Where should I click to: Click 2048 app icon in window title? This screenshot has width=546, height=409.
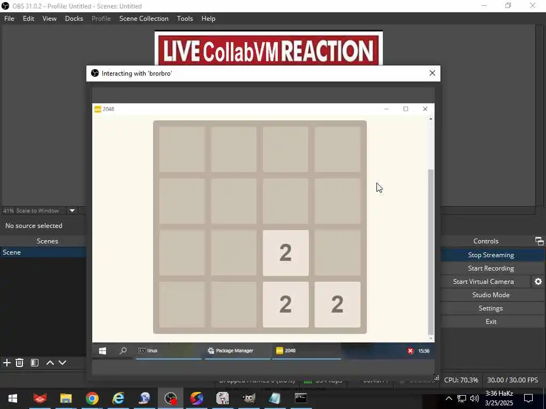coord(98,109)
